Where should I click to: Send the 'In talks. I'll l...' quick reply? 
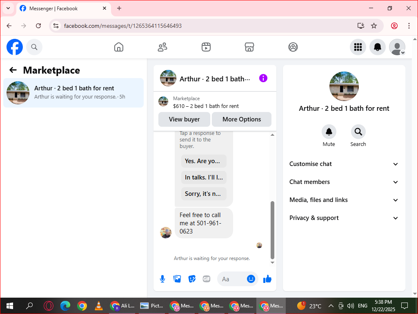click(x=204, y=177)
